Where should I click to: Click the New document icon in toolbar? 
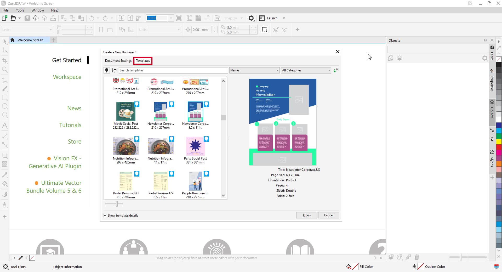[4, 18]
